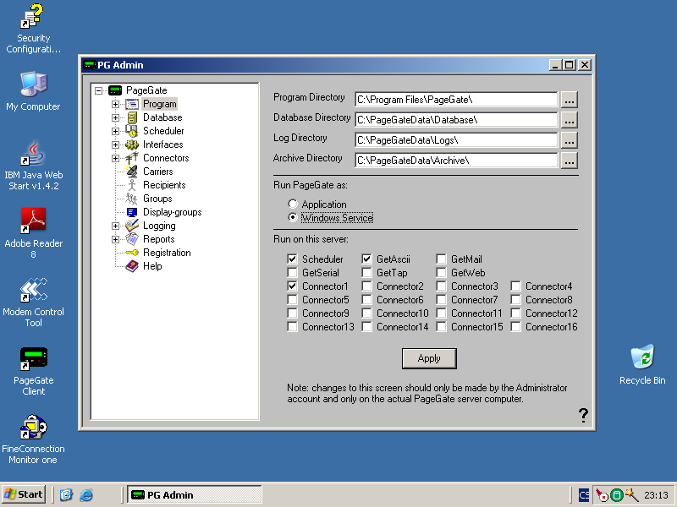Enable the Connector16 checkbox

point(515,326)
